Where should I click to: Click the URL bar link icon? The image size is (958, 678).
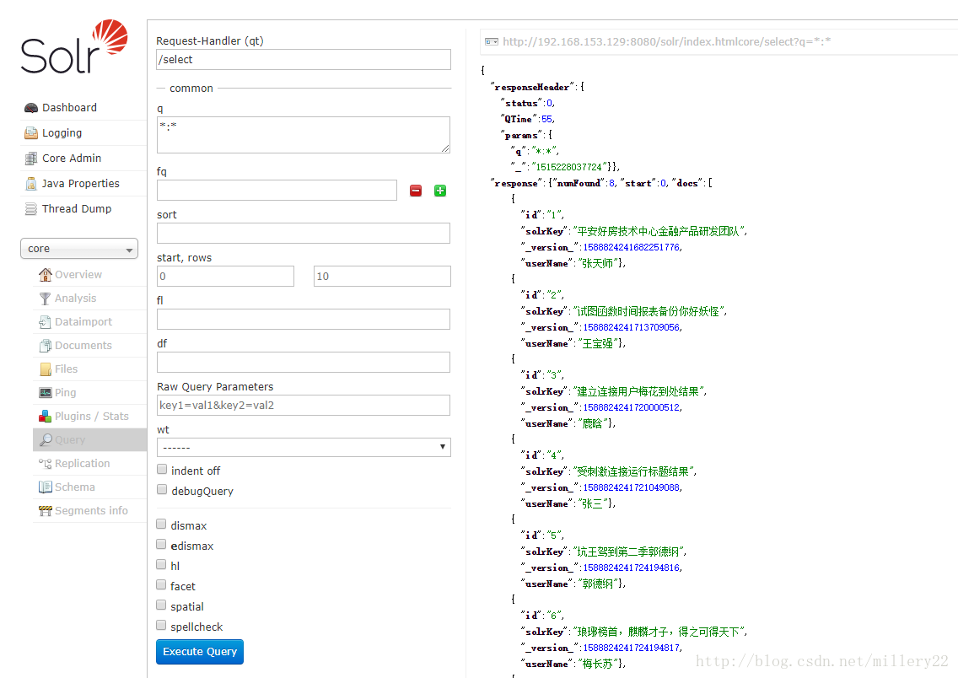tap(491, 42)
